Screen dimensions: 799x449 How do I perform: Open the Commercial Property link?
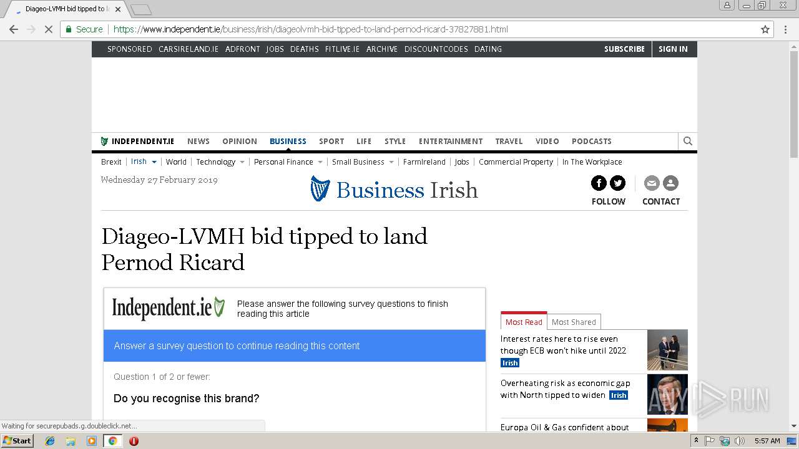coord(516,162)
